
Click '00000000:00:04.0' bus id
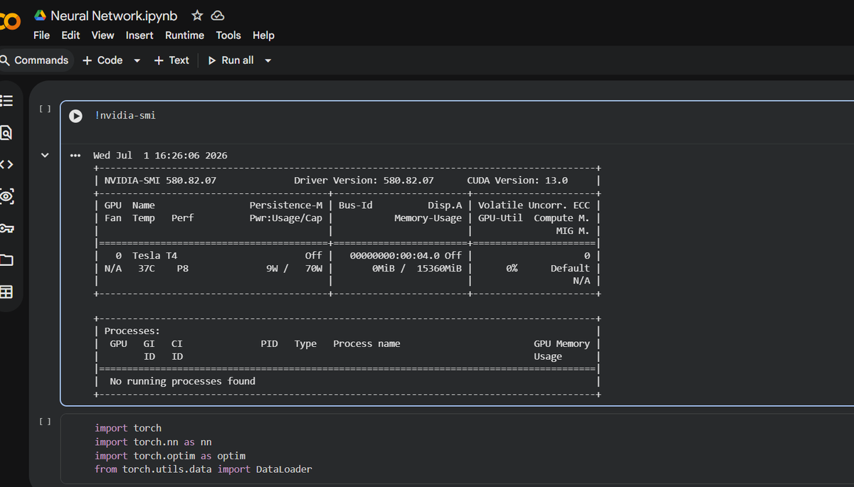(x=395, y=255)
